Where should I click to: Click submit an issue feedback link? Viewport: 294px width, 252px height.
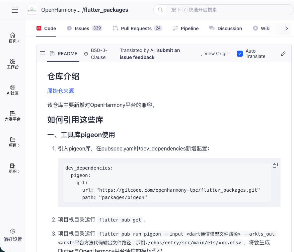150,54
